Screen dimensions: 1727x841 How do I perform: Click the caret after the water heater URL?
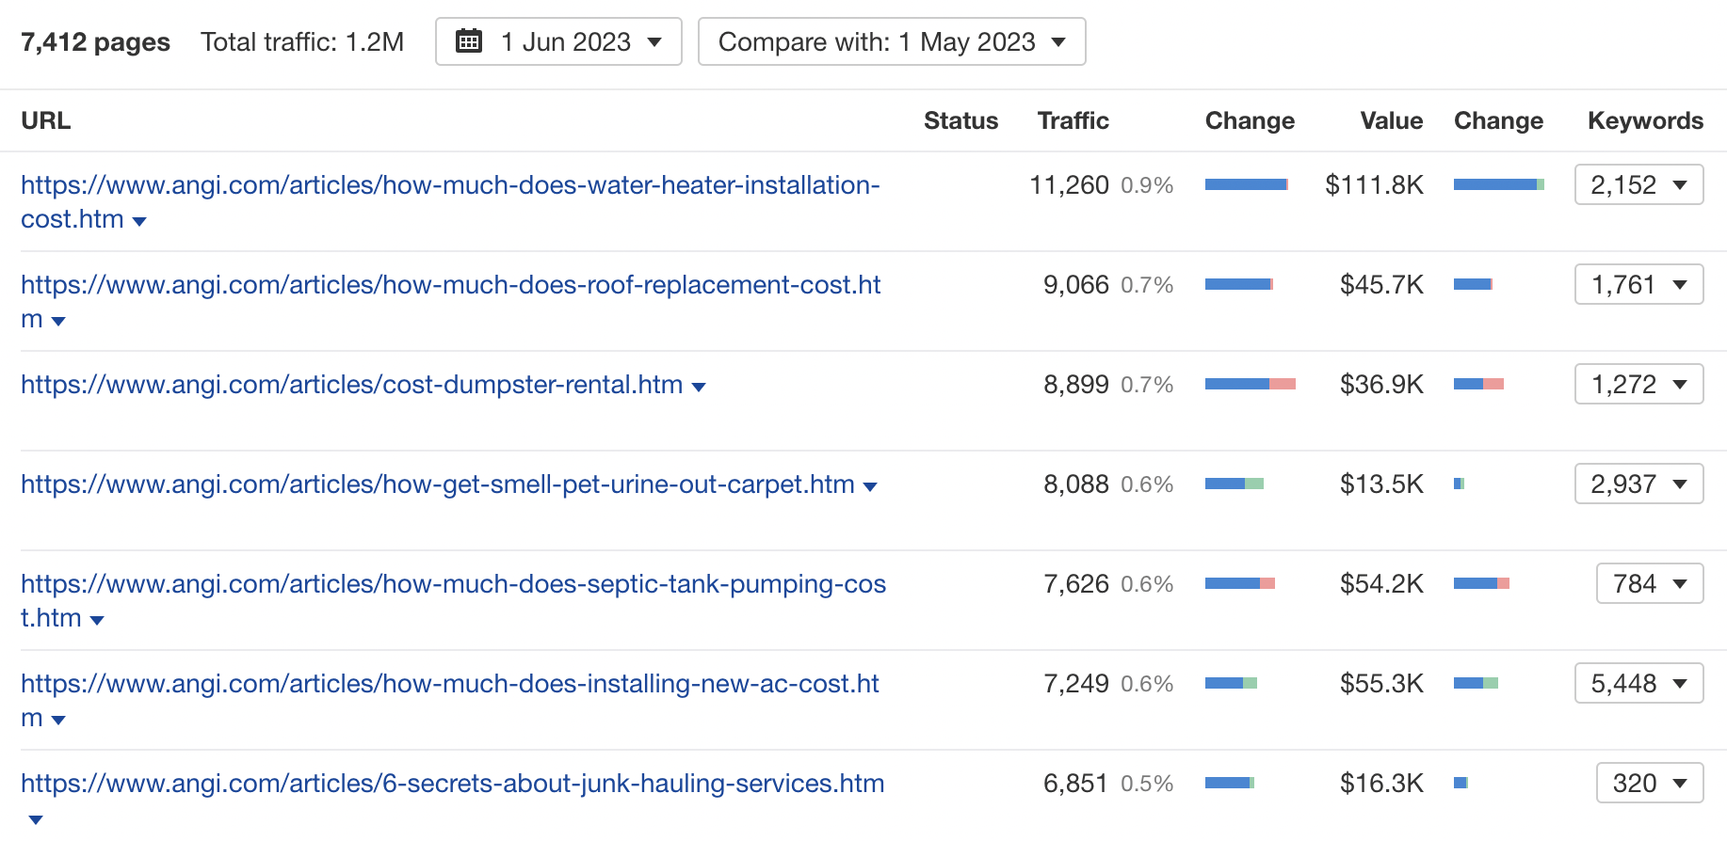[x=139, y=222]
